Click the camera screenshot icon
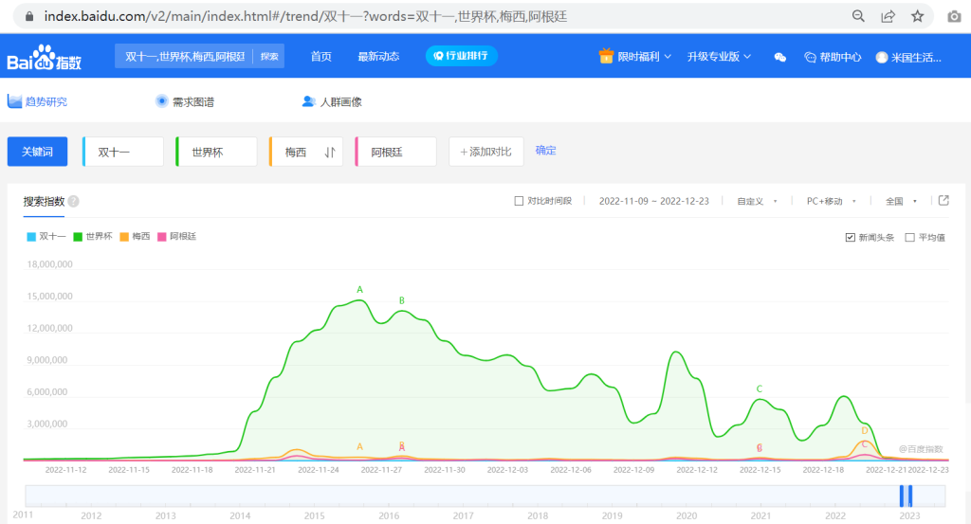Screen dimensions: 971x524 pyautogui.click(x=954, y=17)
